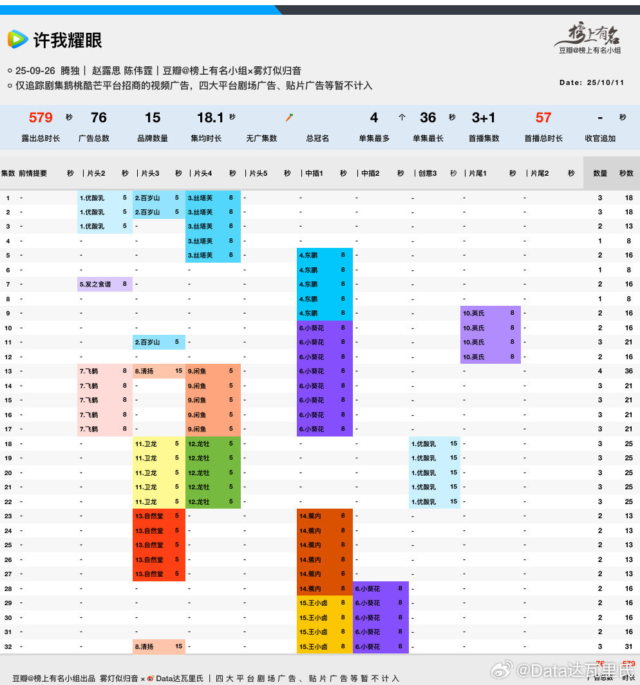The image size is (640, 685).
Task: Click the 3.丝塔芙 cell in episode 4
Action: click(213, 241)
